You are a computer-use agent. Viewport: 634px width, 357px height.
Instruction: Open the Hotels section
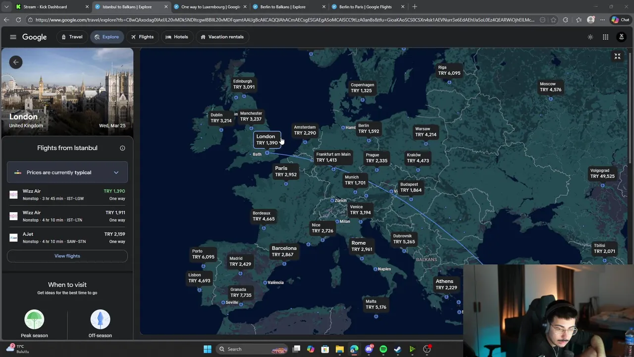point(177,37)
